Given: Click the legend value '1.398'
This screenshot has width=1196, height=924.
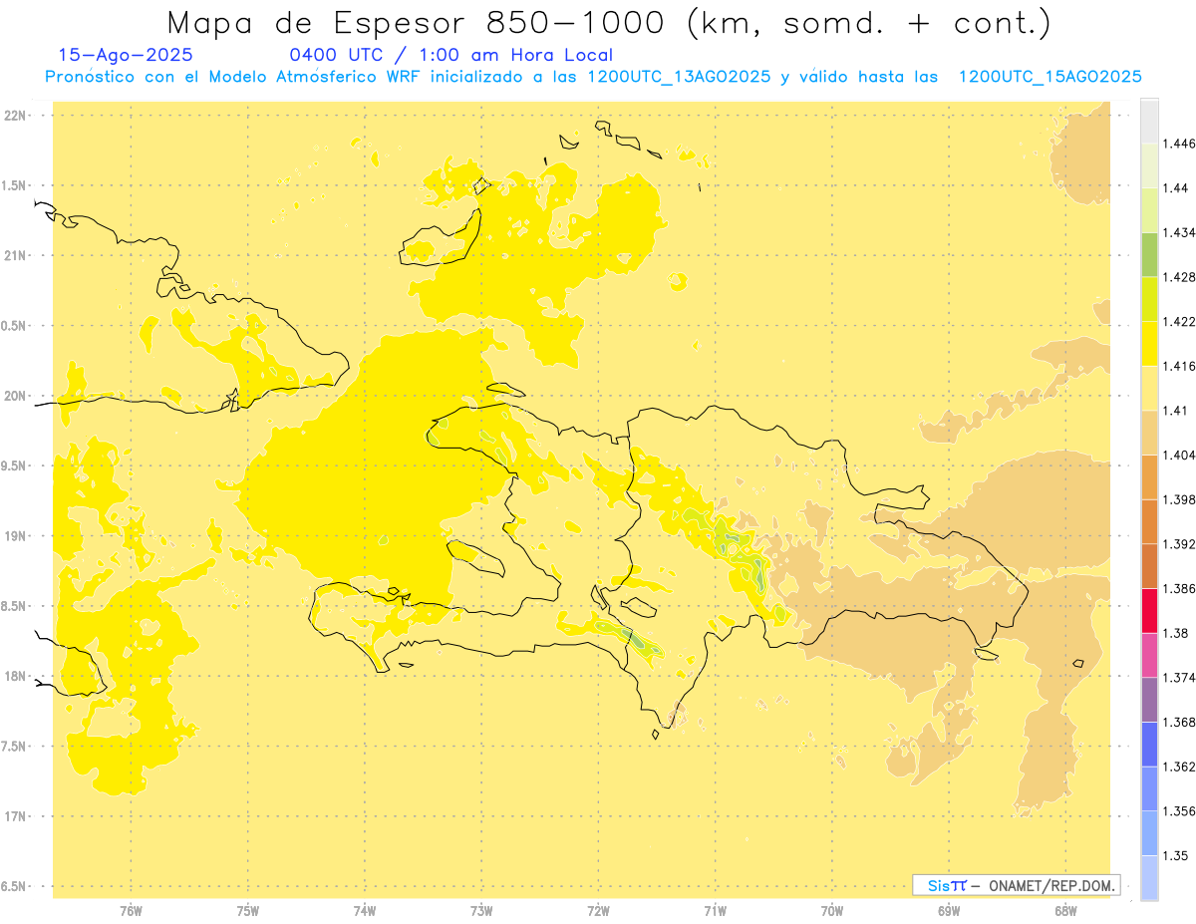Looking at the screenshot, I should [x=1178, y=499].
